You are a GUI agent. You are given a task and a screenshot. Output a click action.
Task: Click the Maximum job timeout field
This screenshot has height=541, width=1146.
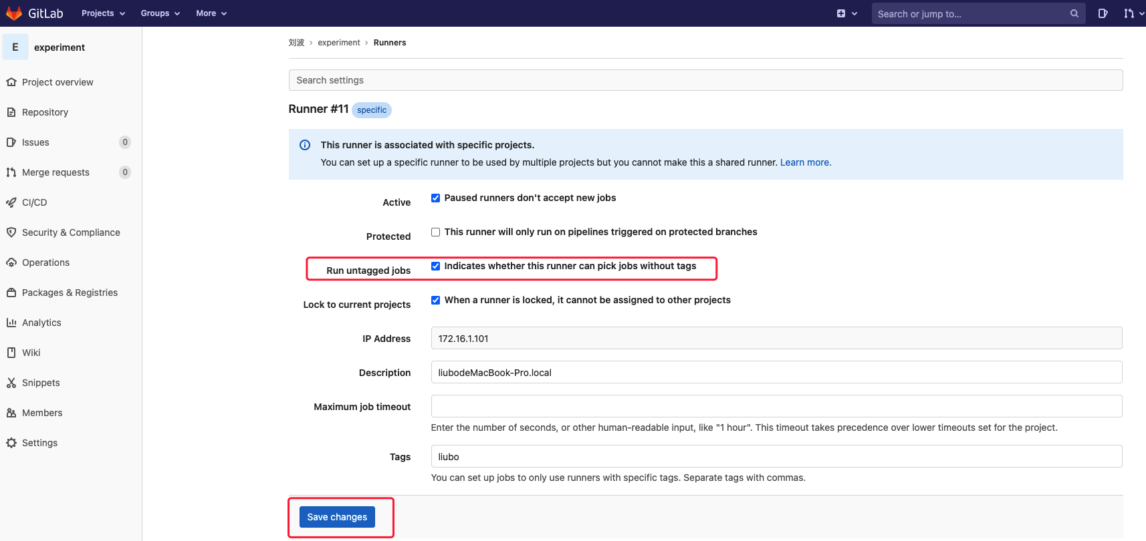click(x=776, y=406)
